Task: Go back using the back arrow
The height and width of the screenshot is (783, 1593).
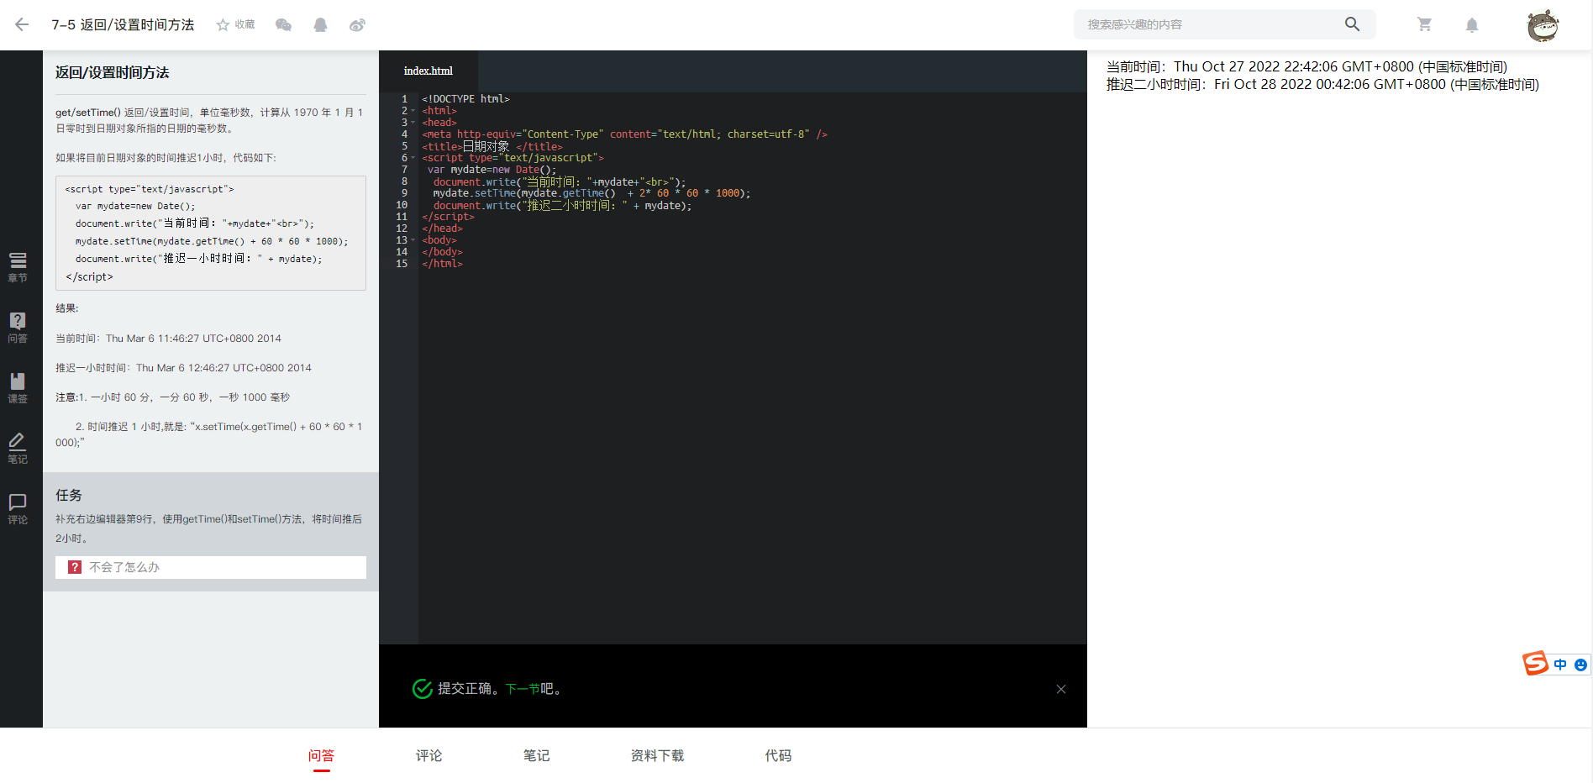Action: point(22,24)
